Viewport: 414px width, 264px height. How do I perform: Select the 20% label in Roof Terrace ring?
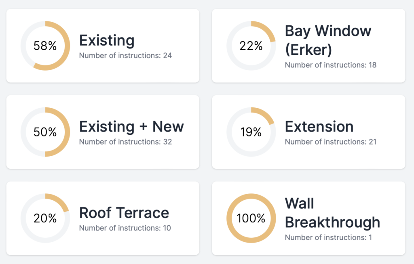click(x=45, y=218)
